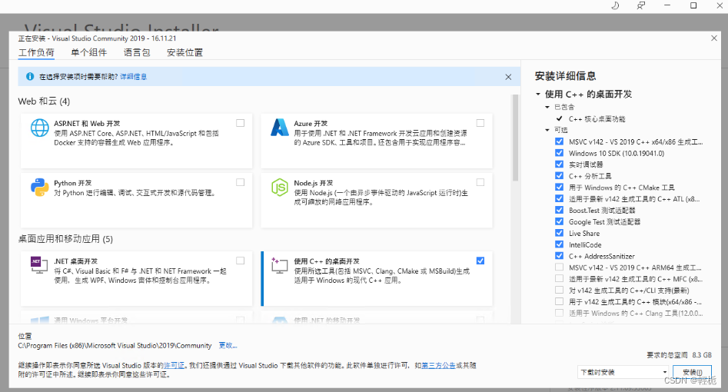Viewport: 728px width, 392px height.
Task: Check the ASP.NET and Web development workload
Action: (x=240, y=123)
